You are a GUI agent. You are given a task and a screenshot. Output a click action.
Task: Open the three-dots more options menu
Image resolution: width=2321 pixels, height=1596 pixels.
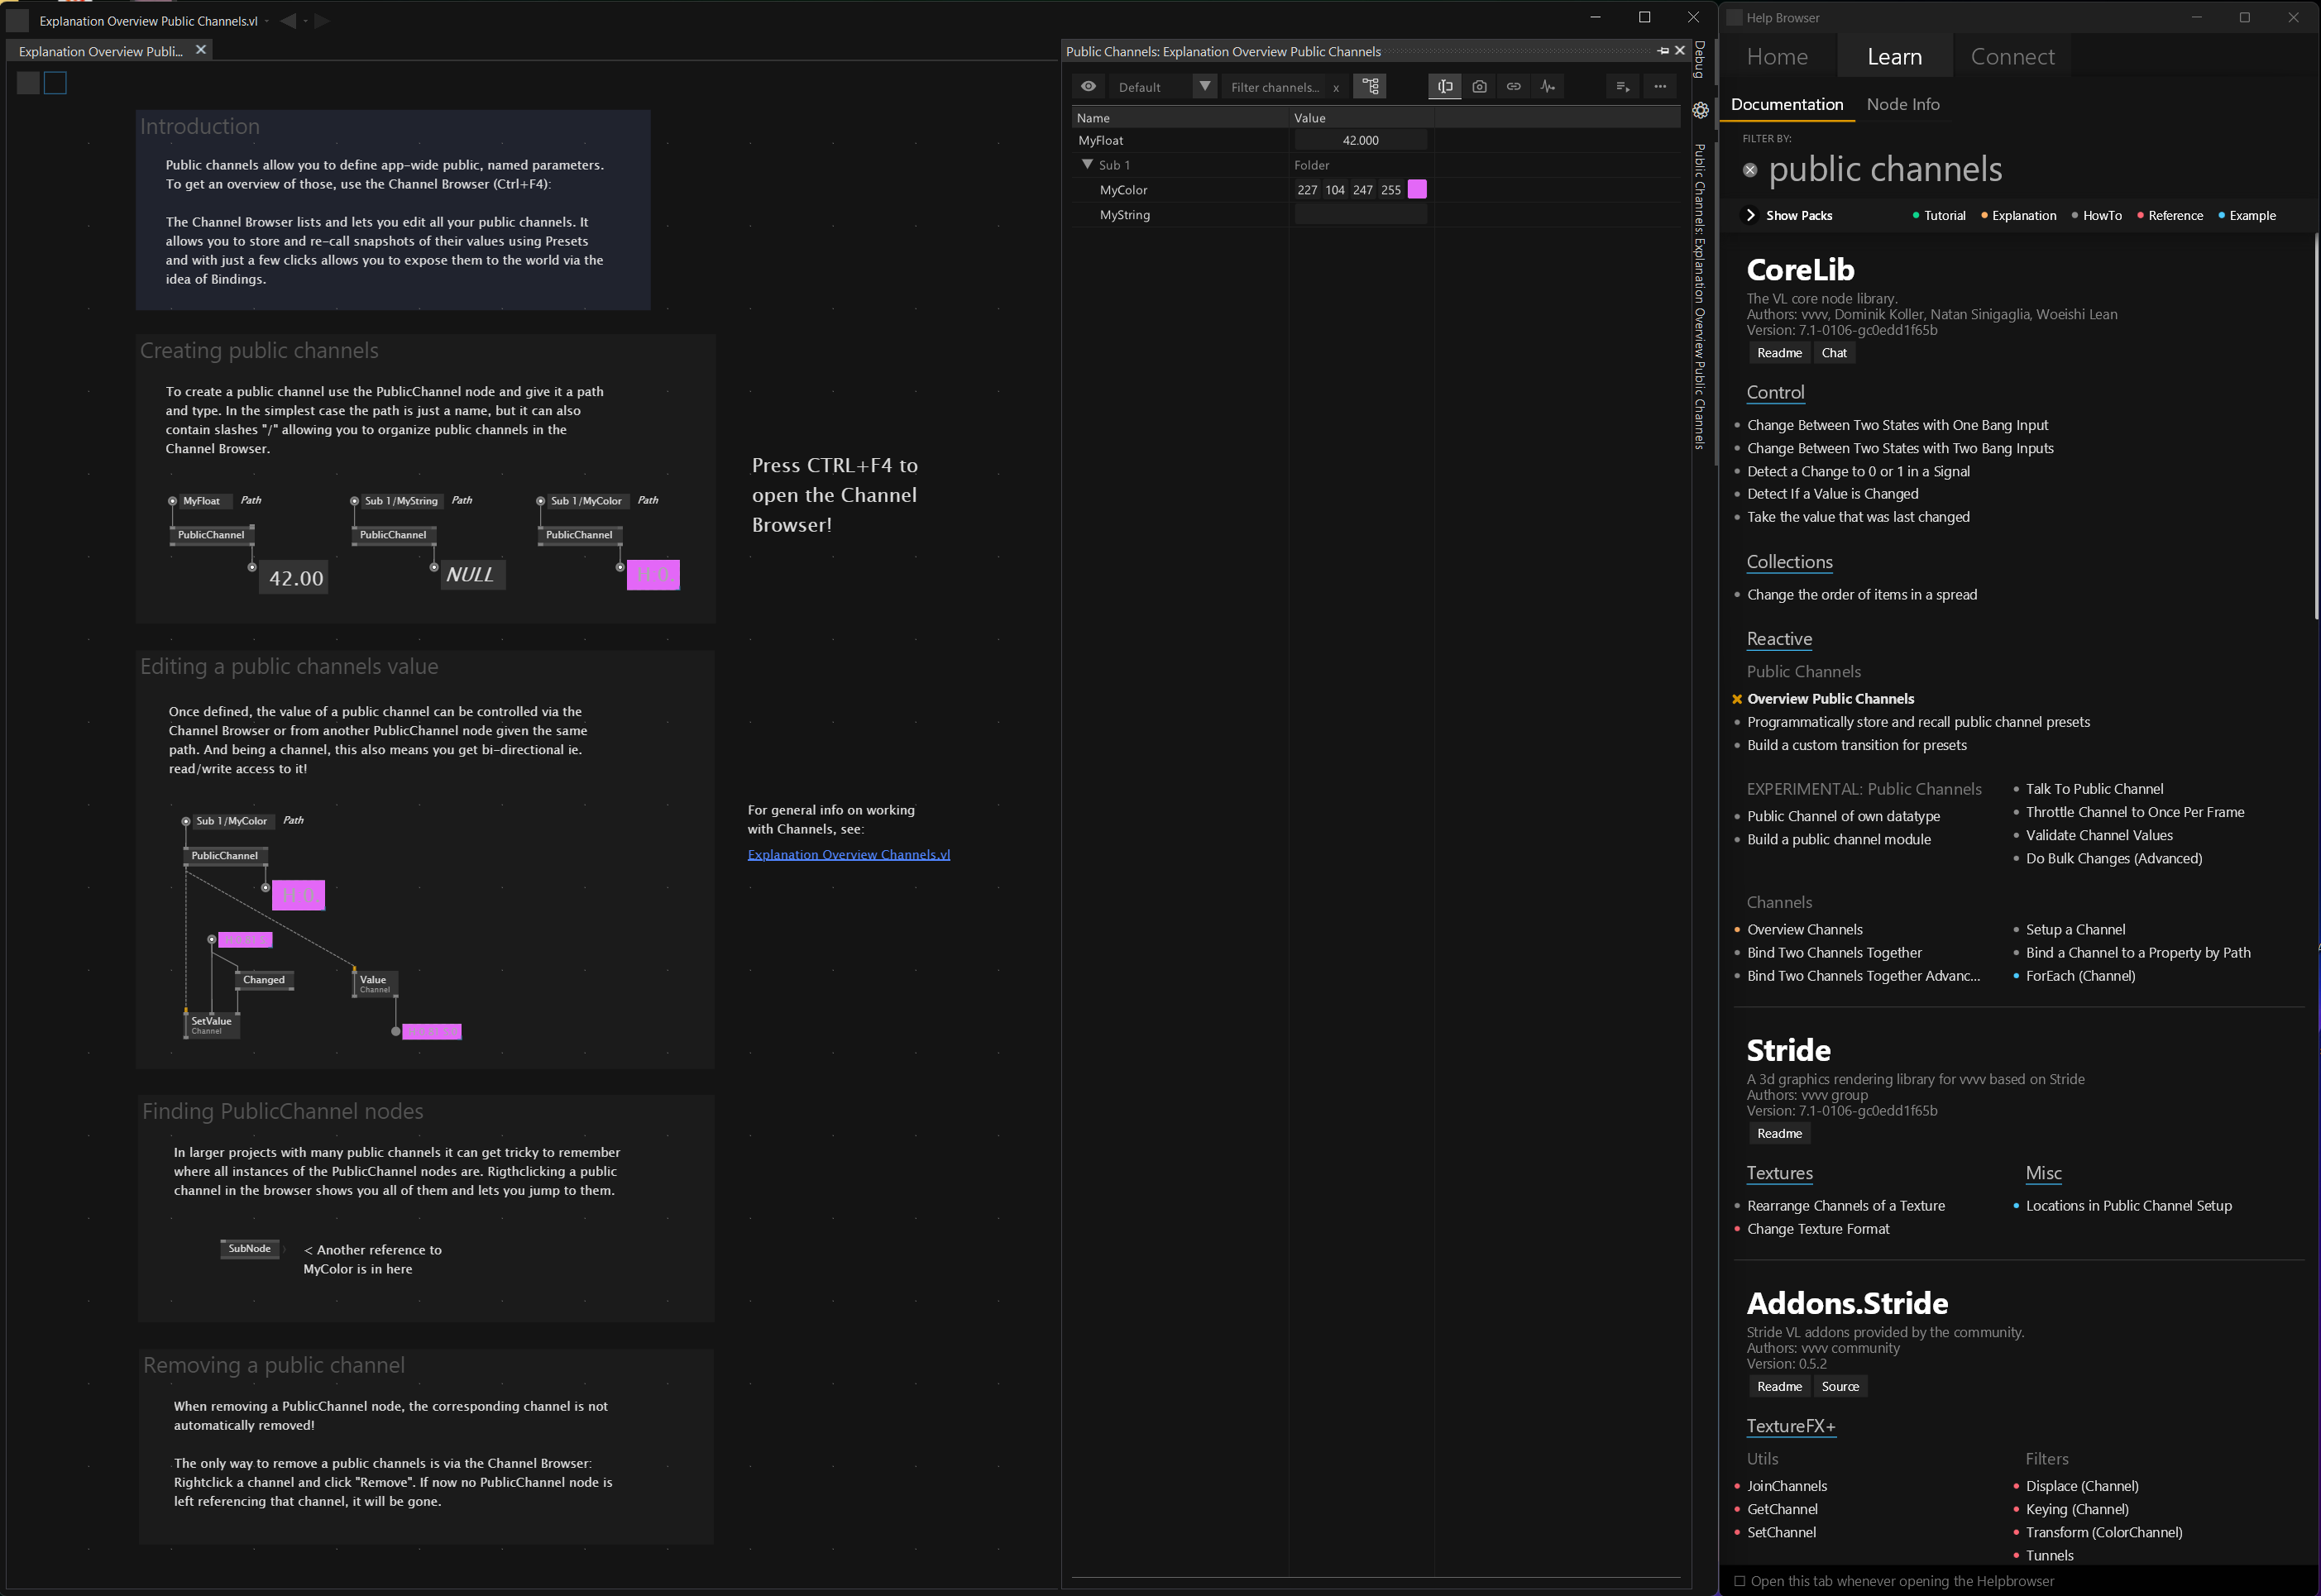(x=1659, y=87)
